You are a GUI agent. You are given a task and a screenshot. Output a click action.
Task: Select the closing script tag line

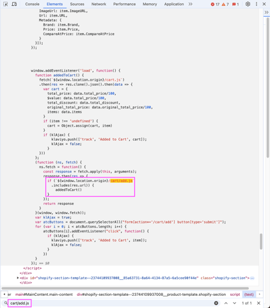[33, 268]
